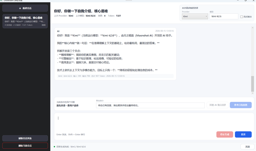Click the text 请先选择一条用户消息
Viewport: 256px width, 151px height.
tap(68, 106)
